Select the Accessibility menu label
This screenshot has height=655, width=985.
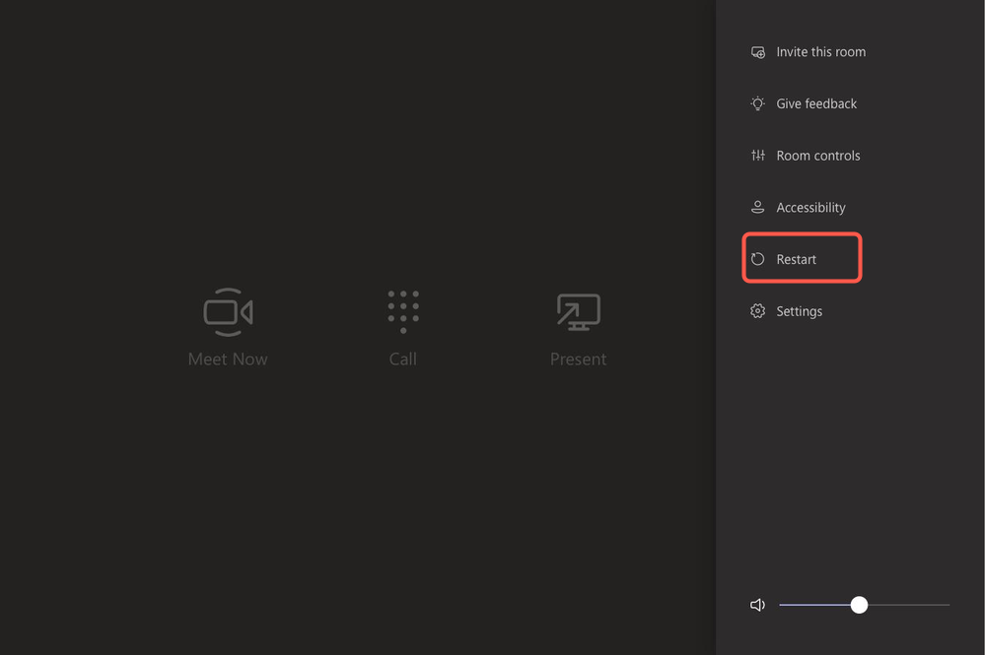click(x=810, y=208)
